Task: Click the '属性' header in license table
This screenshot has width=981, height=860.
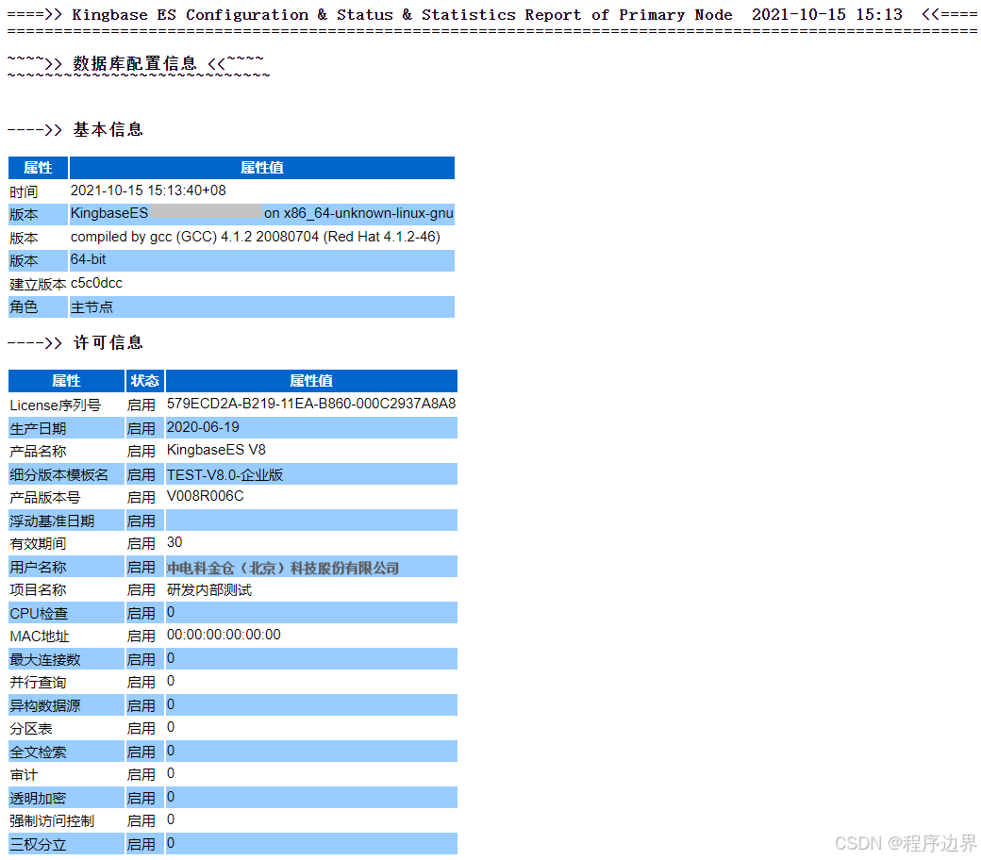Action: [x=66, y=381]
